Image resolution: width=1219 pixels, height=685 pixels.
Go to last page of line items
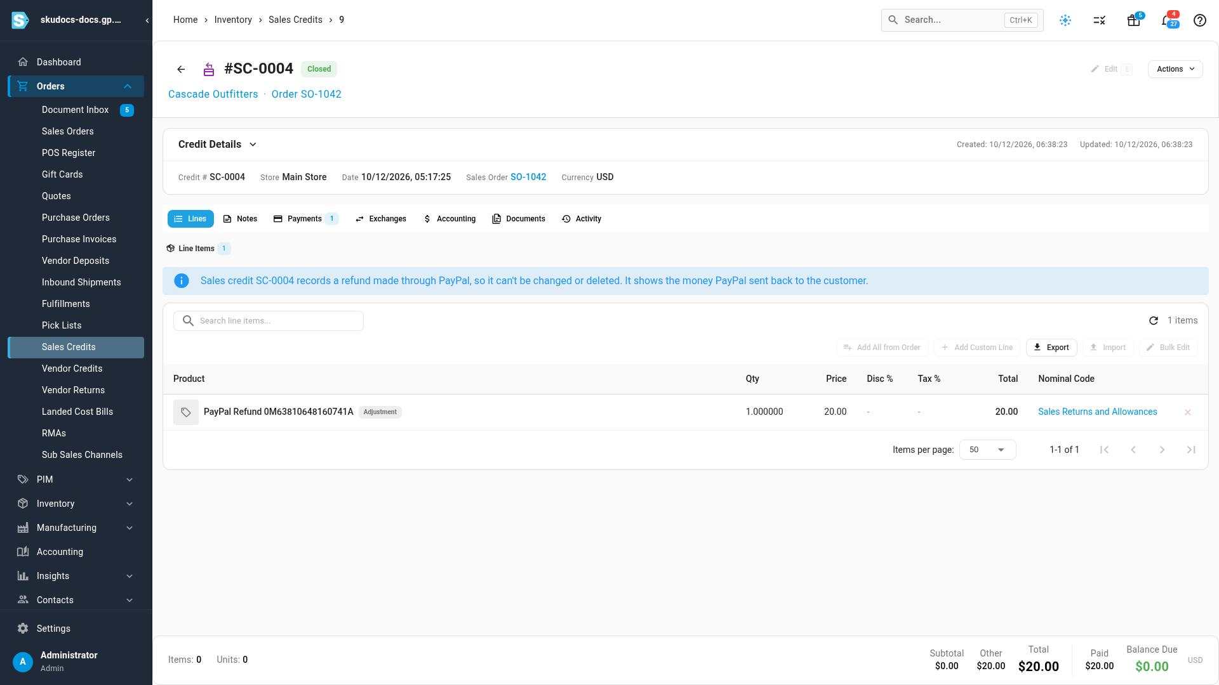[1192, 450]
